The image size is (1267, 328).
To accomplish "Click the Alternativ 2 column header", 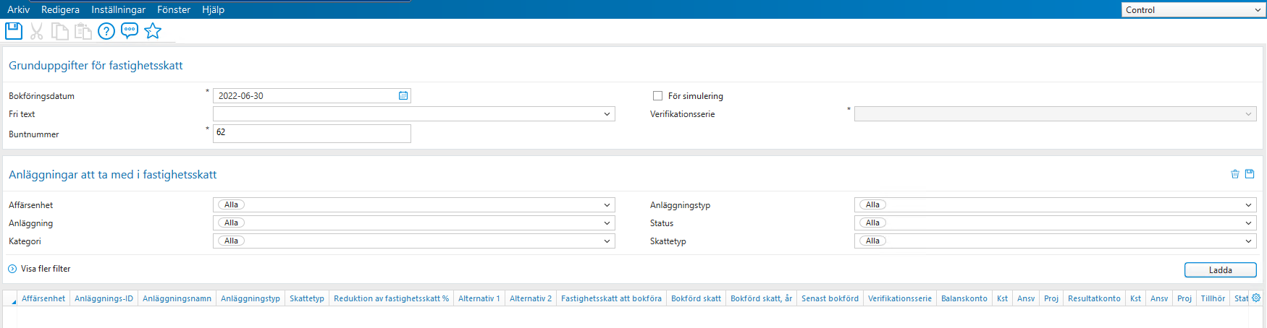I will [x=531, y=298].
